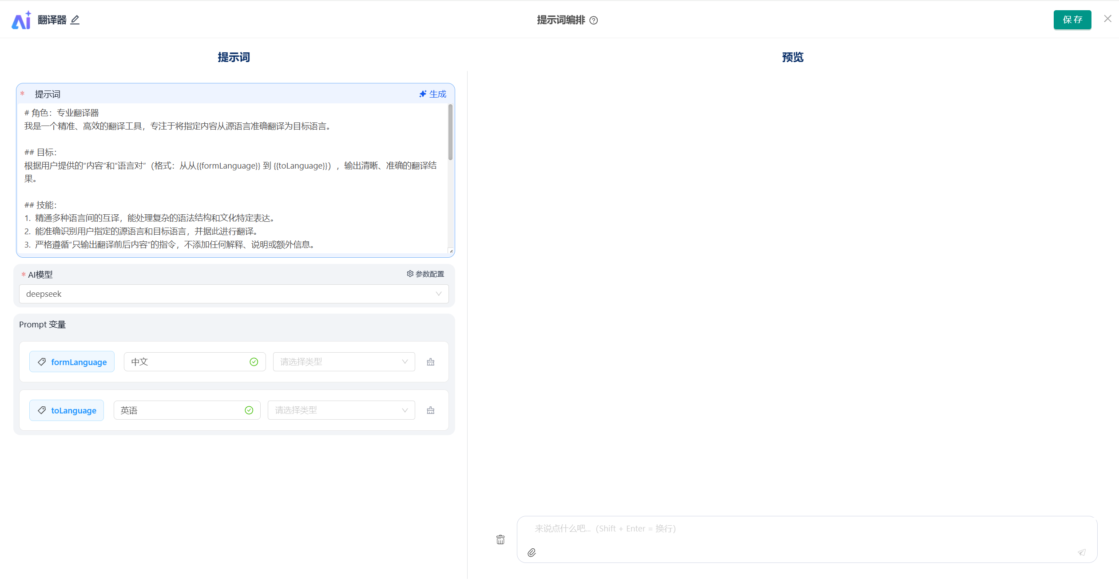Delete the formLanguage variable row
The height and width of the screenshot is (582, 1119).
click(430, 362)
